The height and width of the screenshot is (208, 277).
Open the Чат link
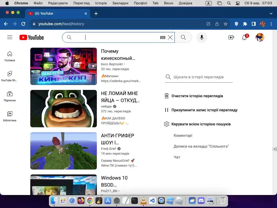(x=177, y=157)
